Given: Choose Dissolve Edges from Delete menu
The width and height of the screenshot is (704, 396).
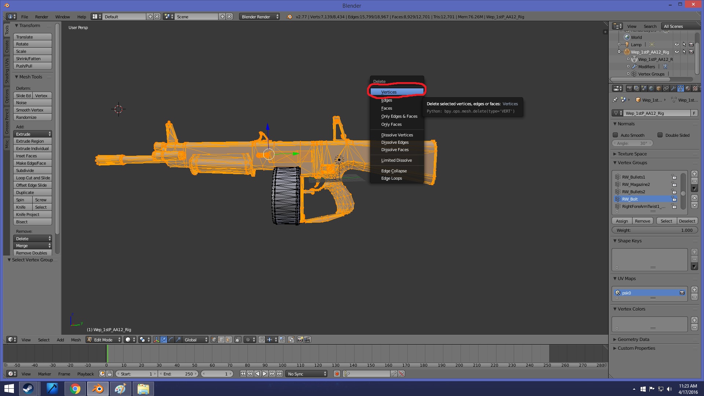Looking at the screenshot, I should click(395, 142).
